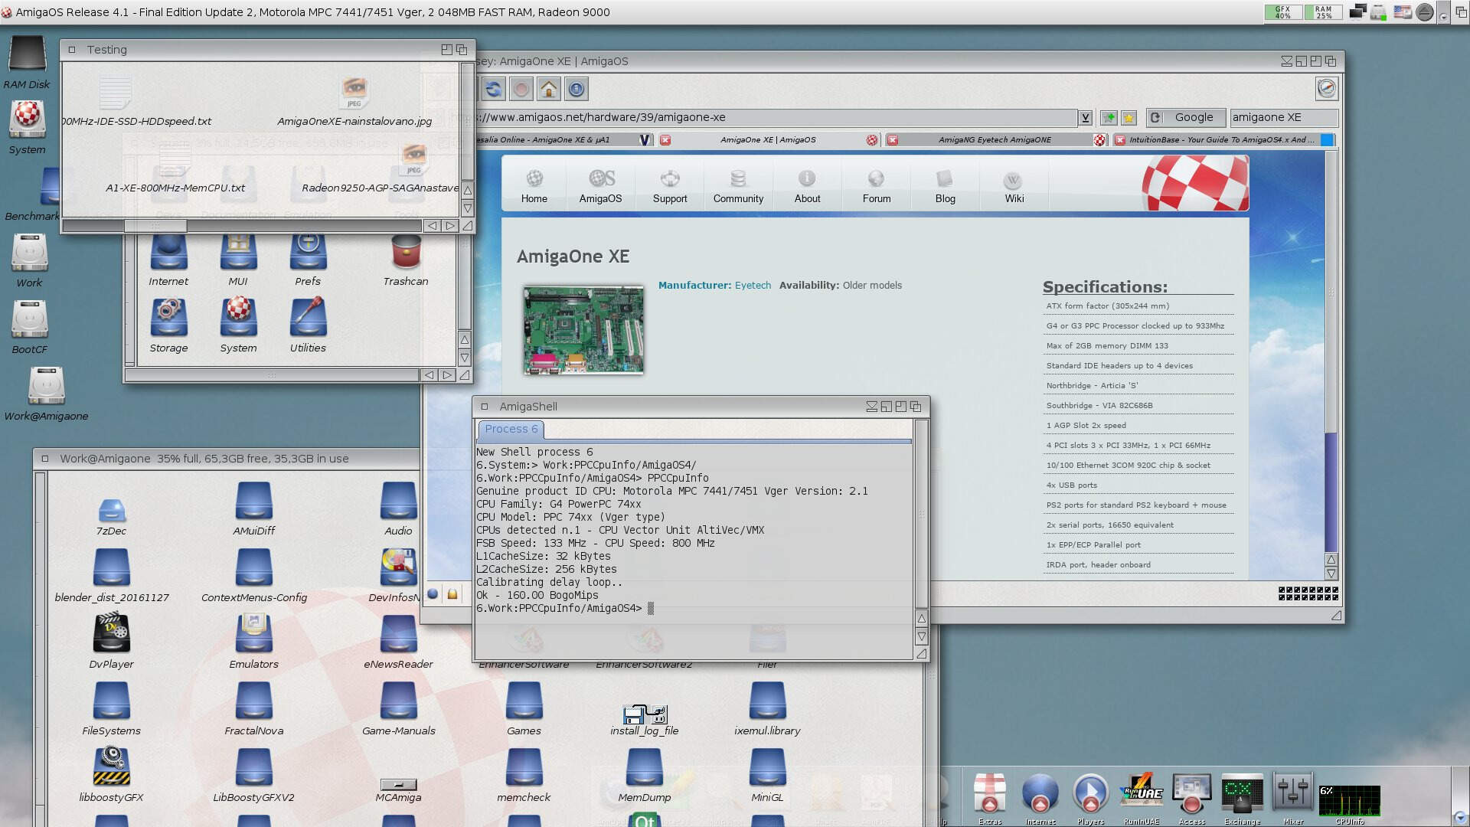Expand the URL history dropdown arrow
The image size is (1470, 827).
(1085, 117)
